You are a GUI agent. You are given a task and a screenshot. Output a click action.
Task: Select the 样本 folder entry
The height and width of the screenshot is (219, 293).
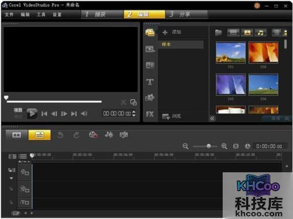coord(180,44)
